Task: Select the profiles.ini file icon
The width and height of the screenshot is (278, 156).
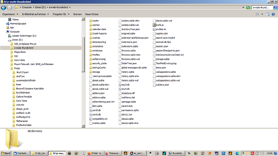Action: click(x=154, y=29)
